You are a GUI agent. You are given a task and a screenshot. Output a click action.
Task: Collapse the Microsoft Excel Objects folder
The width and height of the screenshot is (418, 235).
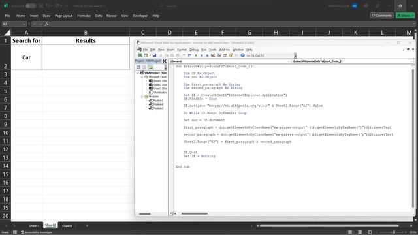142,77
